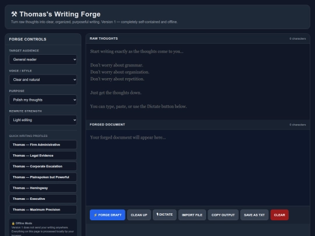Open the Voice / Style dropdown
The image size is (315, 236).
(x=43, y=80)
